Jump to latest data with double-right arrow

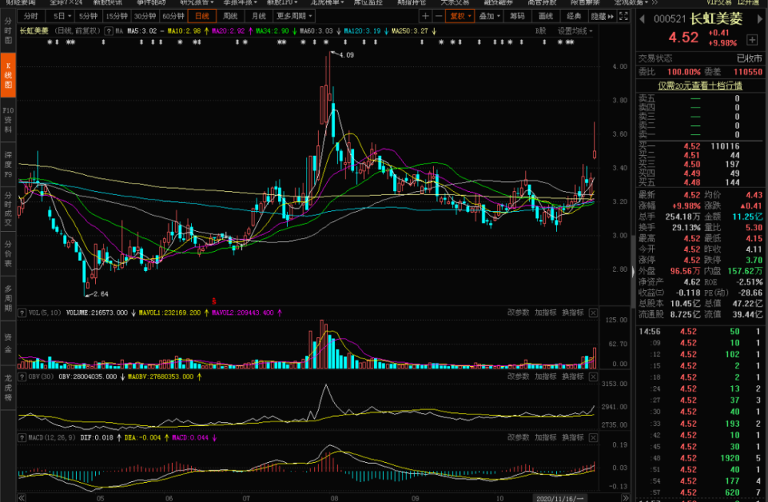click(x=625, y=498)
